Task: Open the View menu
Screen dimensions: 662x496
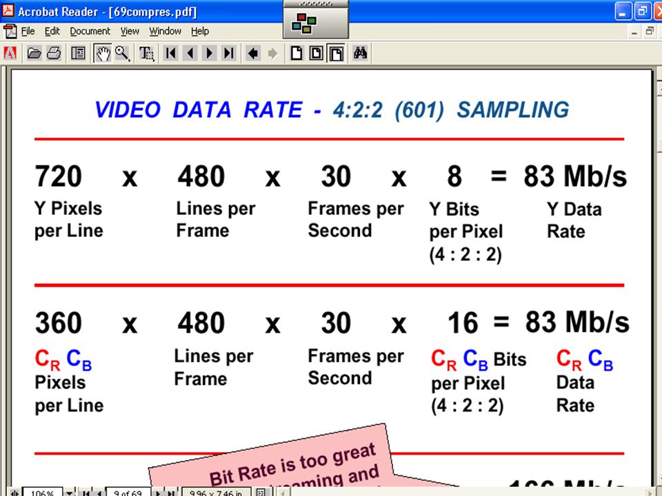Action: 130,31
